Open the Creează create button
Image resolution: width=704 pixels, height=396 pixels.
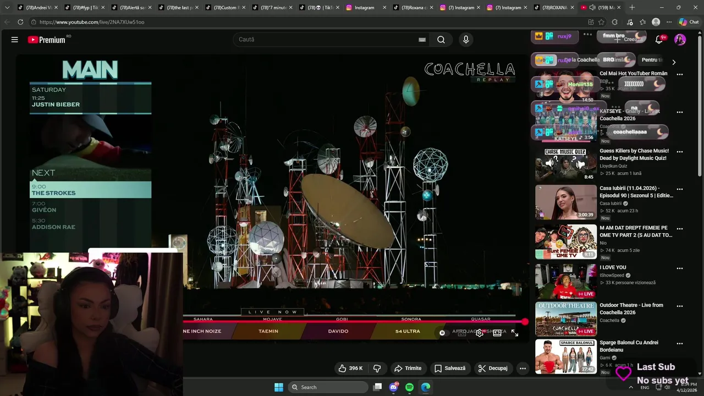point(629,40)
